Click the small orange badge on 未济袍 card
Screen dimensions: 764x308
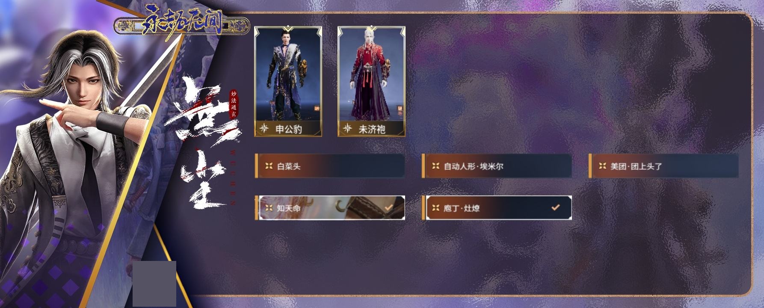(x=400, y=108)
